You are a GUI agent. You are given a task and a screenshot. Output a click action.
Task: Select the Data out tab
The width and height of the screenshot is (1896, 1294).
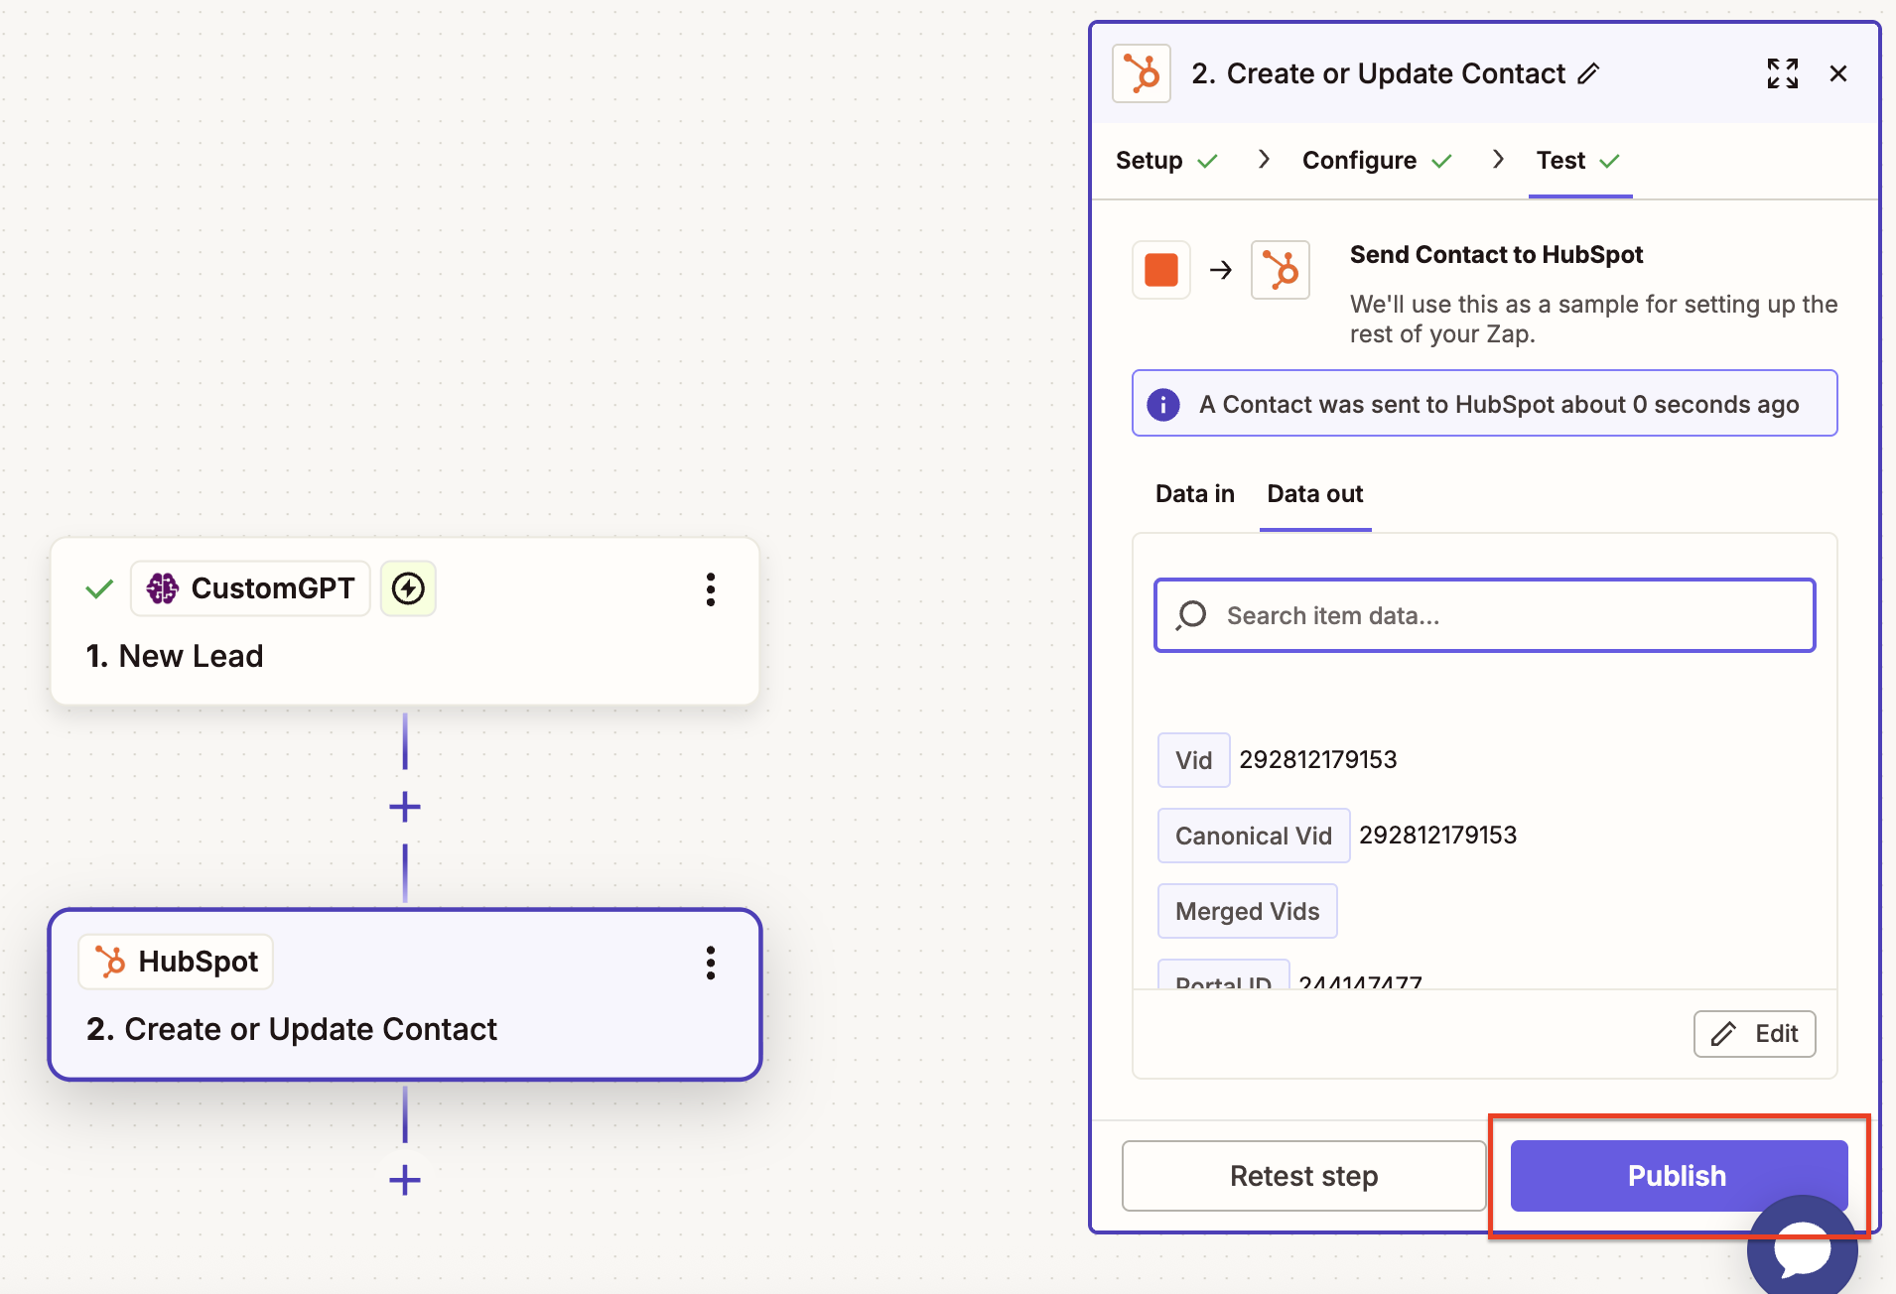click(1315, 494)
